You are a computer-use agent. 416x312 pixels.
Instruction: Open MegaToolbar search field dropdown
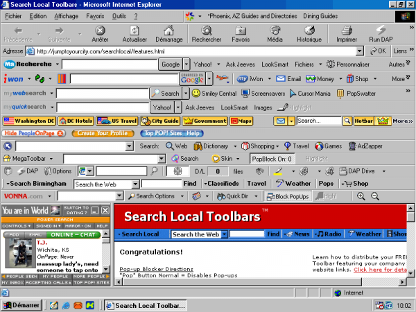(162, 159)
